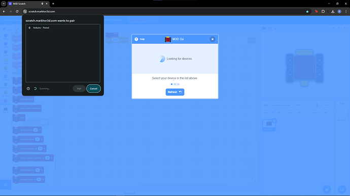Click the first pagination dot below device list
Screen dimensions: 350x196
(x=171, y=84)
